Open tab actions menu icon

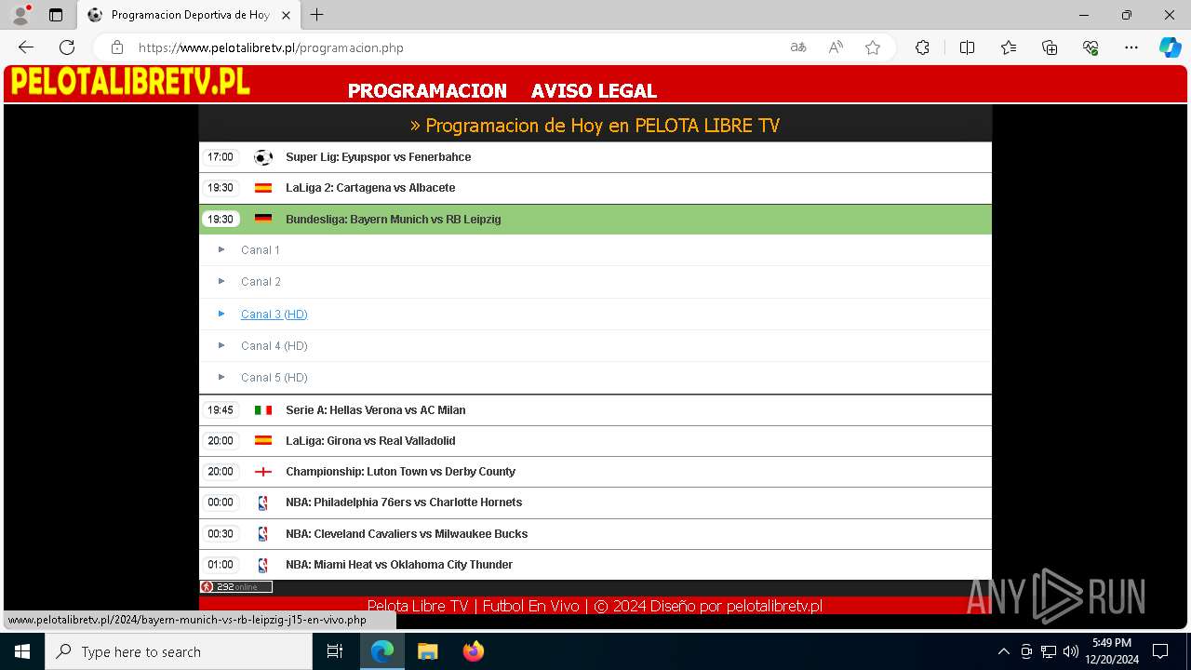click(x=56, y=15)
